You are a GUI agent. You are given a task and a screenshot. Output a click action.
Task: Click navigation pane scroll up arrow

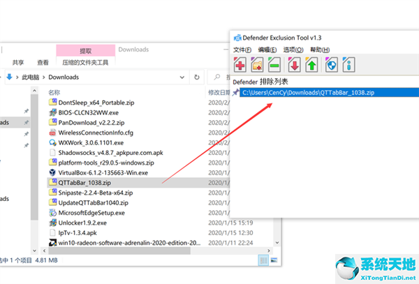(34, 91)
